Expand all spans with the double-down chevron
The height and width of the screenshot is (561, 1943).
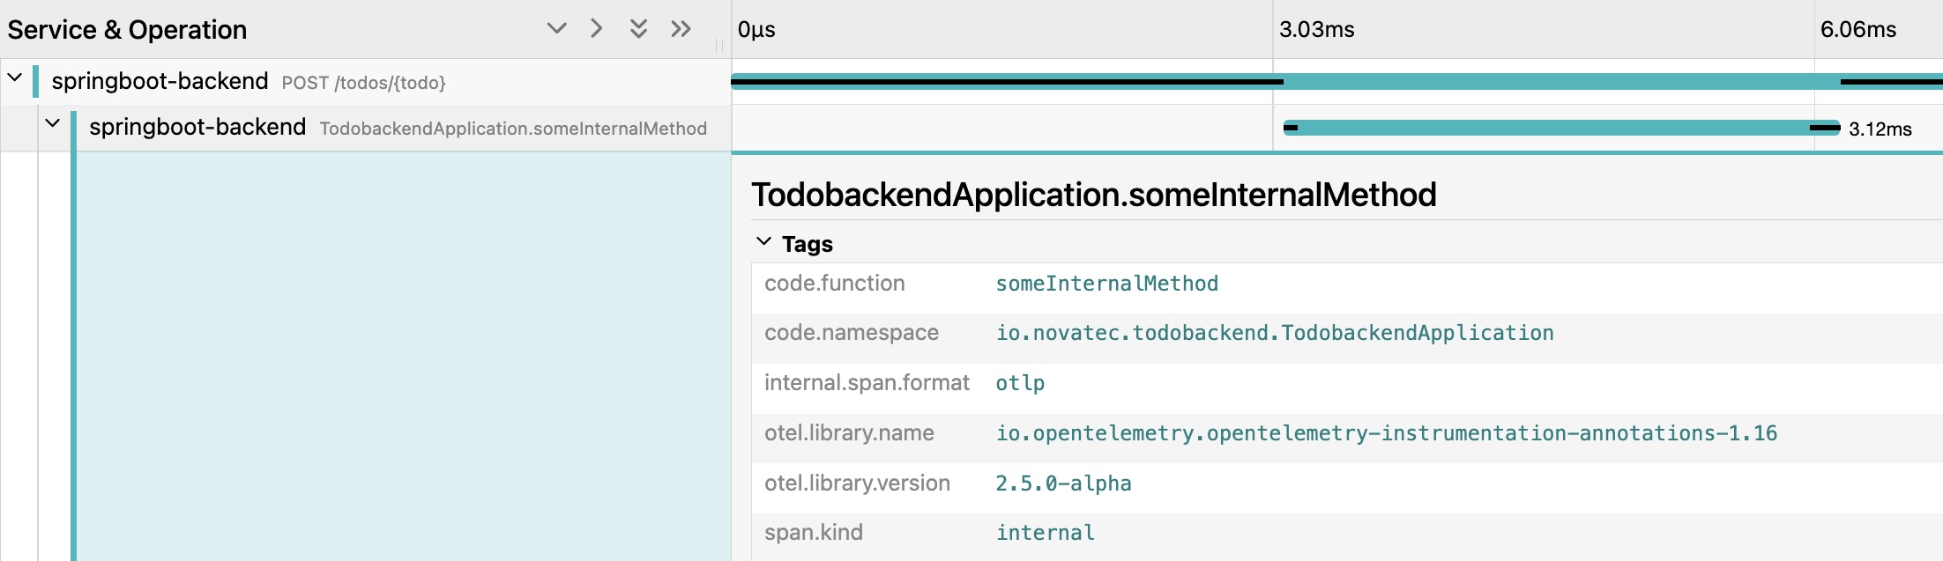point(639,28)
